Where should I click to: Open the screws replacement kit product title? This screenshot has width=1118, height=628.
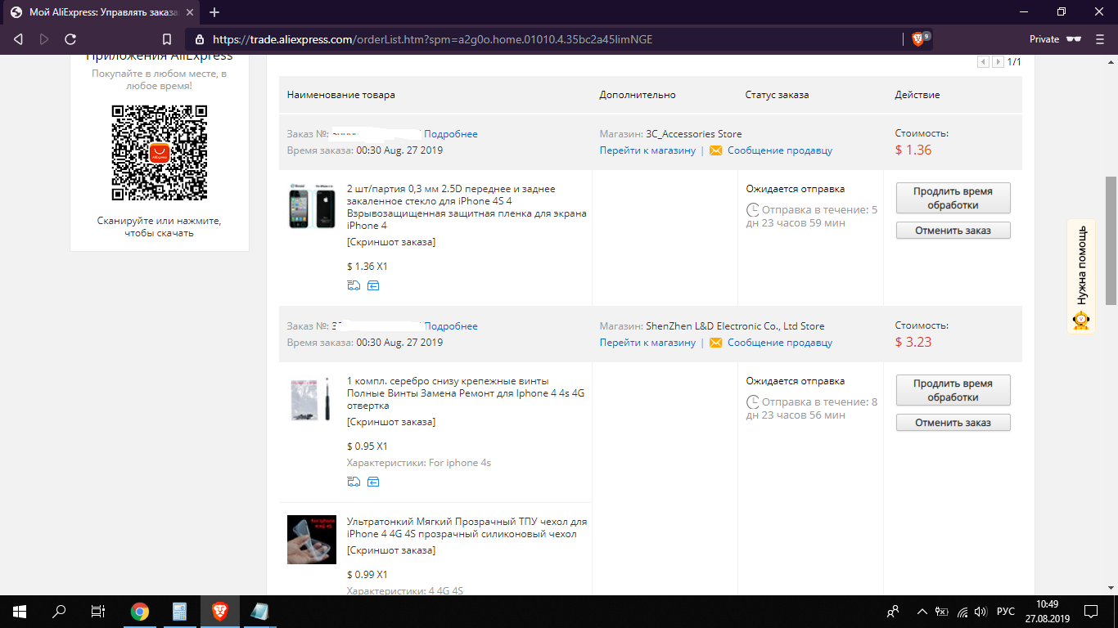click(x=466, y=393)
